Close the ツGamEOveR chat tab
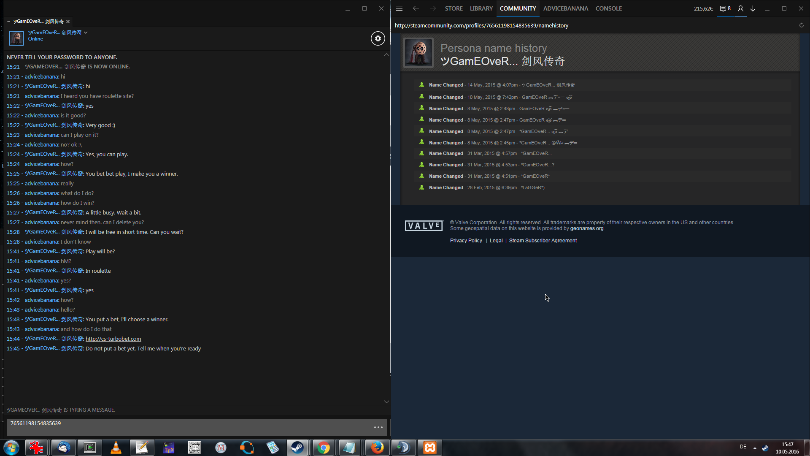The height and width of the screenshot is (456, 810). (68, 22)
